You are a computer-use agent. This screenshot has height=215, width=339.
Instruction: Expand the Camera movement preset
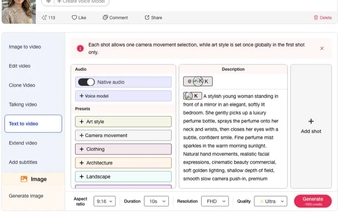click(x=123, y=135)
